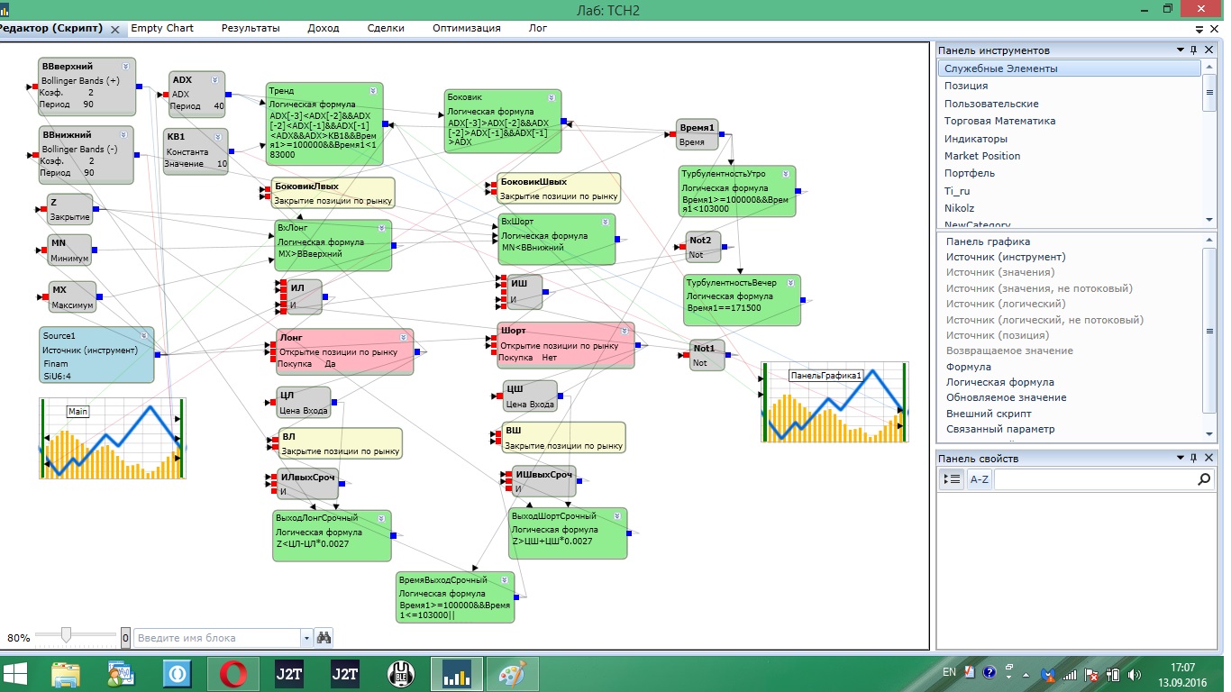
Task: Open the first J2T taskbar app
Action: [289, 673]
